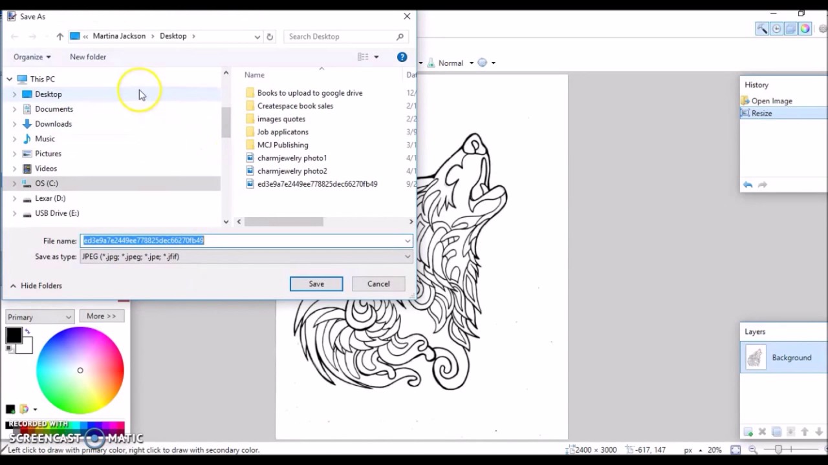Click the Delete Layer X icon

point(762,431)
